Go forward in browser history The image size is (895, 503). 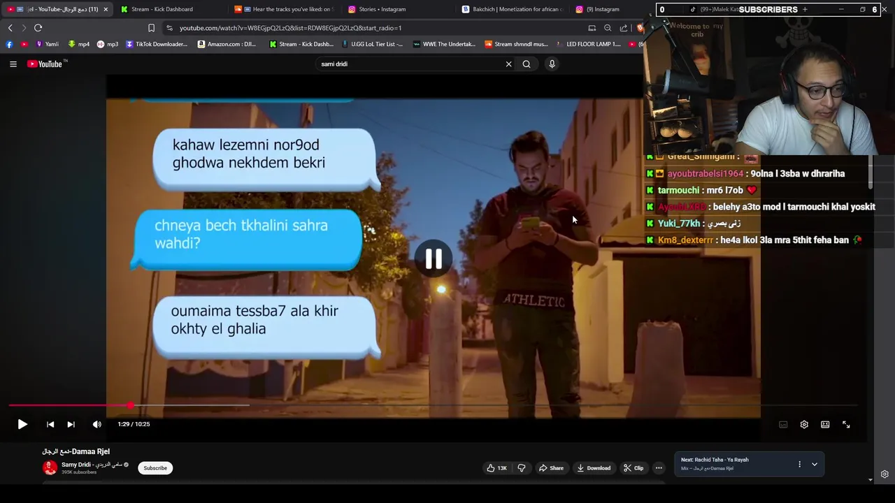(24, 28)
